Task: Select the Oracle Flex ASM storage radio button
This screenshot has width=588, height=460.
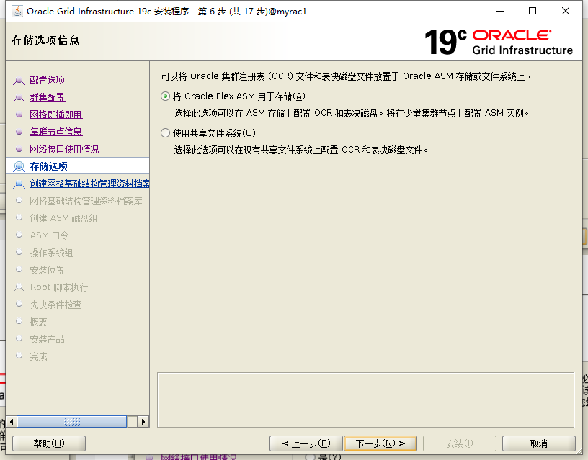Action: pos(165,96)
